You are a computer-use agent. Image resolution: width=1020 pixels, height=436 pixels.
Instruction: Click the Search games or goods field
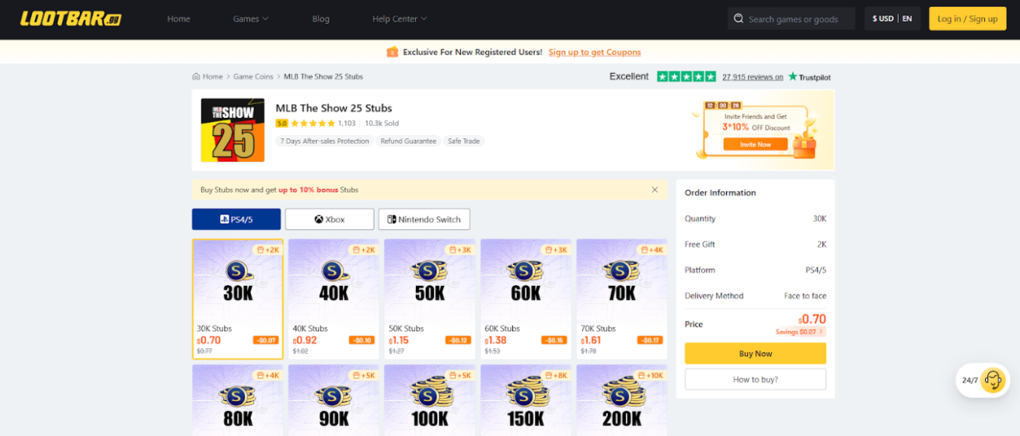[797, 19]
